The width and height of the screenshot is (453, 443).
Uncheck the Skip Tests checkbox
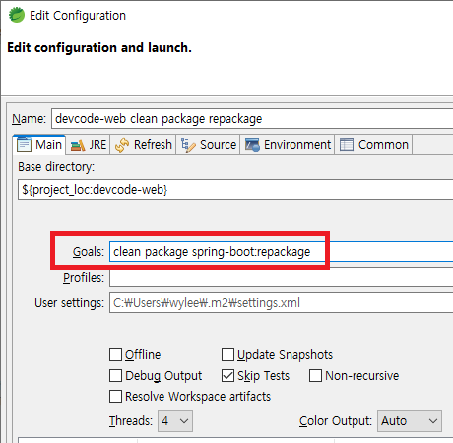(x=227, y=376)
